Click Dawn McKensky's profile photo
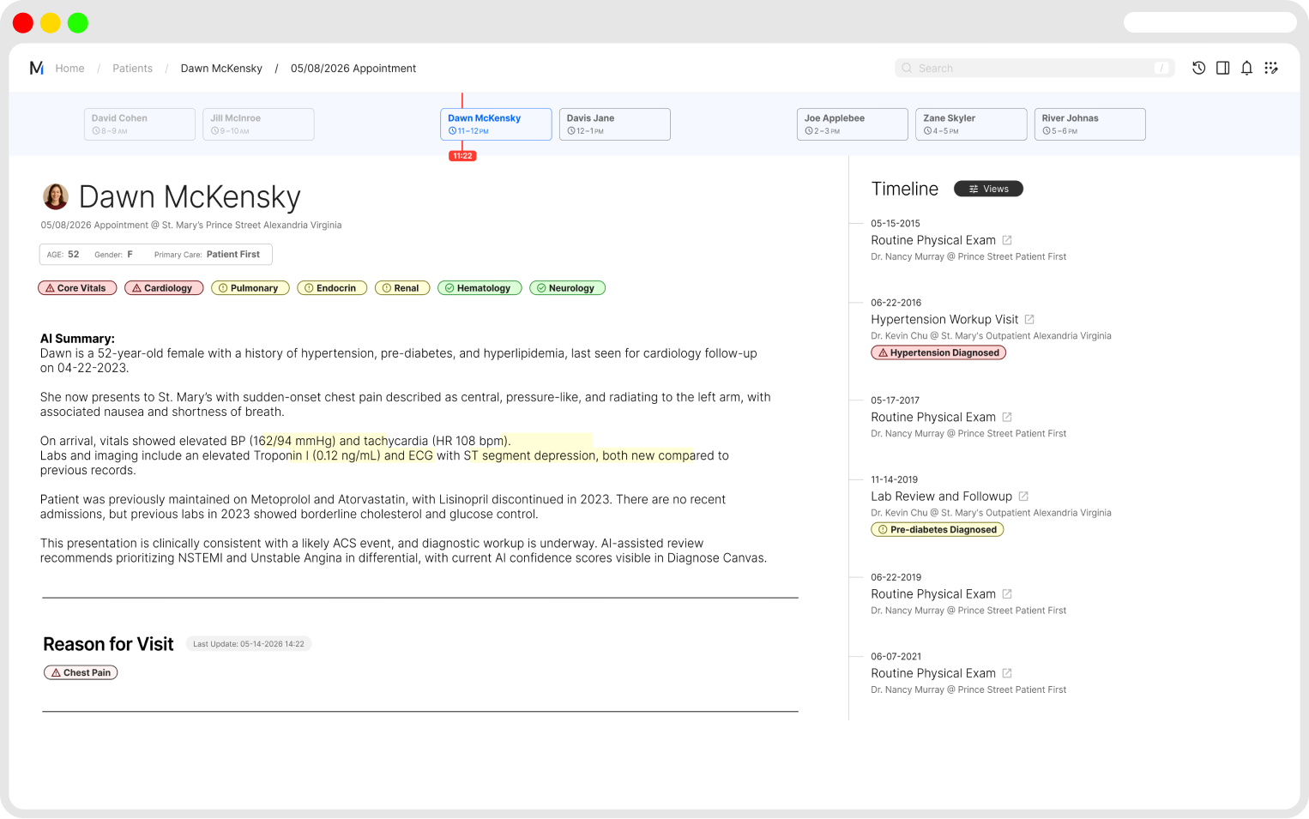The height and width of the screenshot is (819, 1309). point(56,196)
